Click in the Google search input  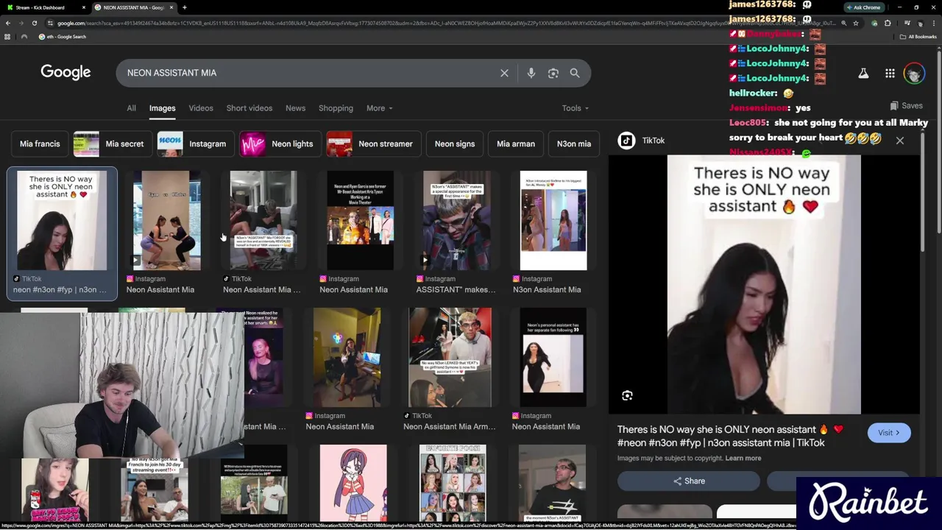tap(309, 73)
